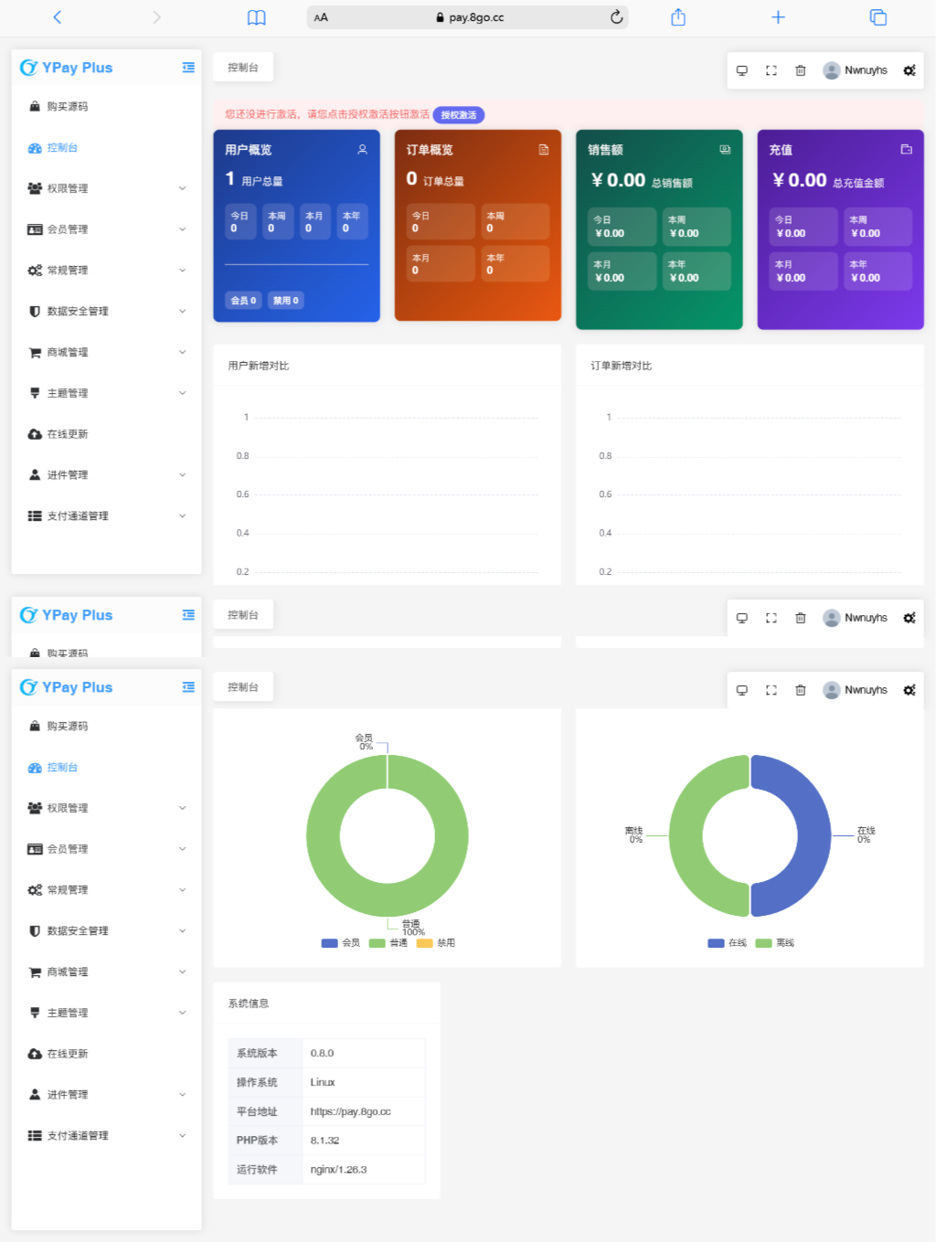Open a new tab with the plus icon
This screenshot has height=1242, width=936.
[778, 17]
